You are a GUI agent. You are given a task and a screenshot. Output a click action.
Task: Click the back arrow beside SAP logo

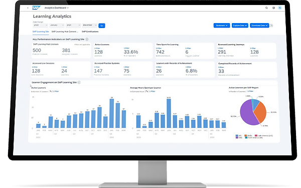tap(28, 8)
